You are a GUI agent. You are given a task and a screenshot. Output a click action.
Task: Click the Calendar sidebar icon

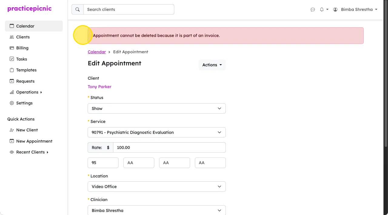(x=12, y=26)
